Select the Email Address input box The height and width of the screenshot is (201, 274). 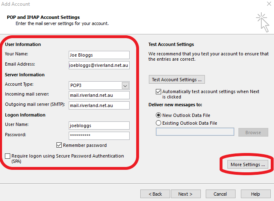(99, 65)
